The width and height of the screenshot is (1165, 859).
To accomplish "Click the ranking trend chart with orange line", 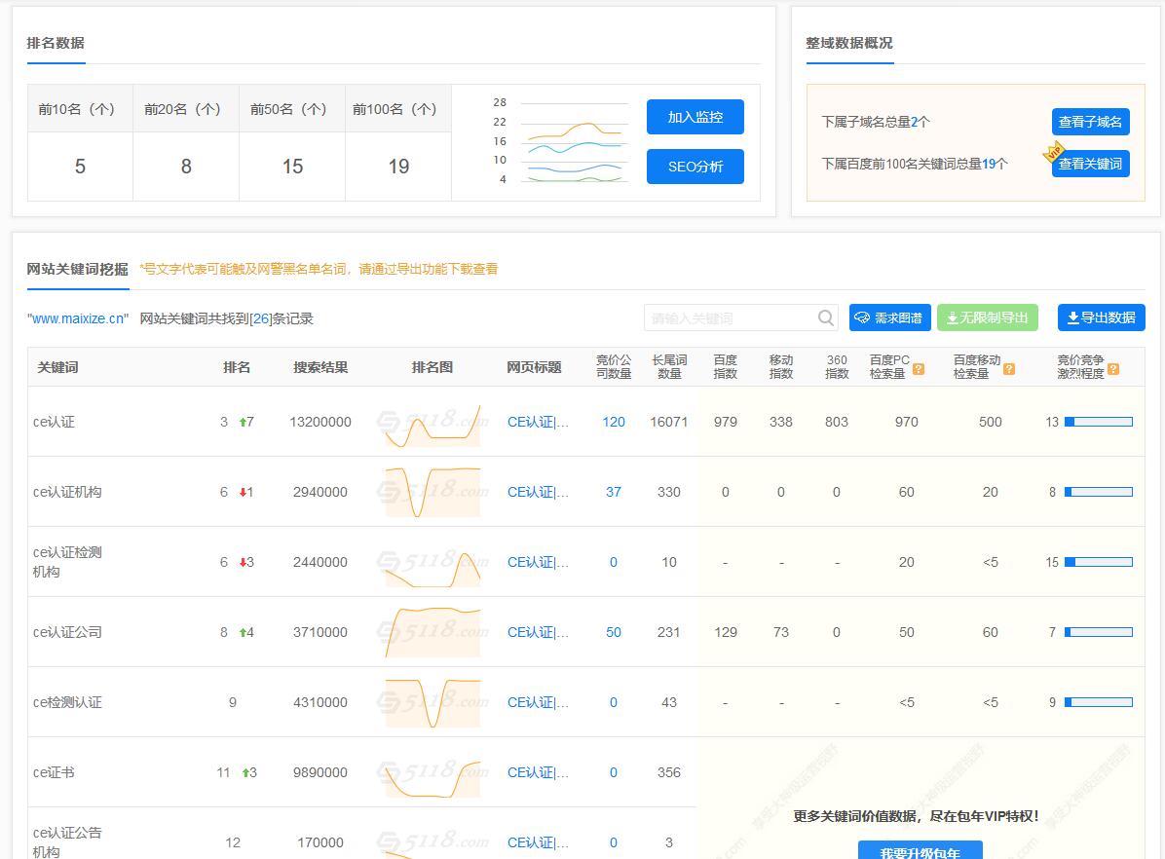I will (x=575, y=141).
